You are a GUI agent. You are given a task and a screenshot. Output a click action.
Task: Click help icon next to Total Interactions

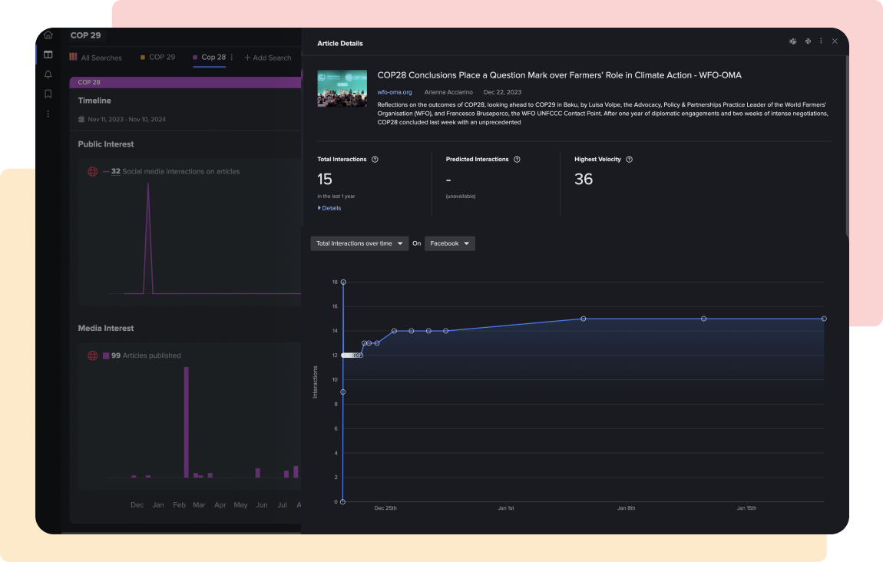click(375, 160)
